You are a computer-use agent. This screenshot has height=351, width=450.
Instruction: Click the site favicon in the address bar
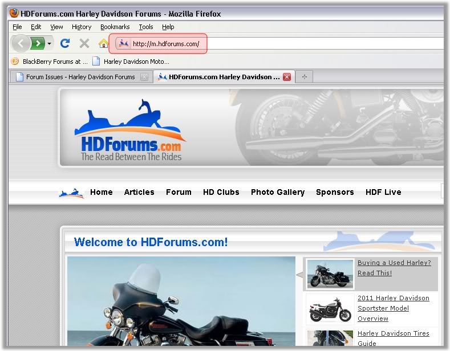[x=123, y=43]
